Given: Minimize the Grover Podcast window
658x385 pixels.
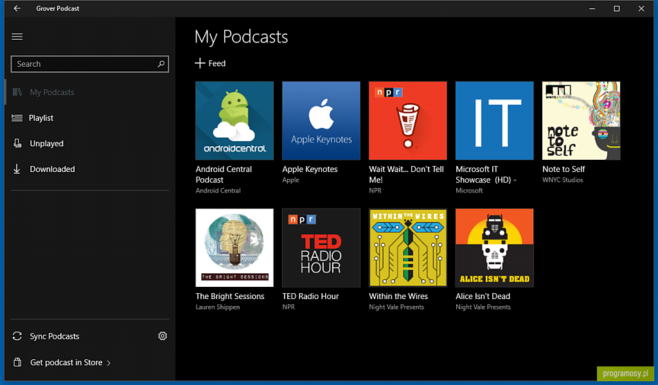Looking at the screenshot, I should point(592,8).
